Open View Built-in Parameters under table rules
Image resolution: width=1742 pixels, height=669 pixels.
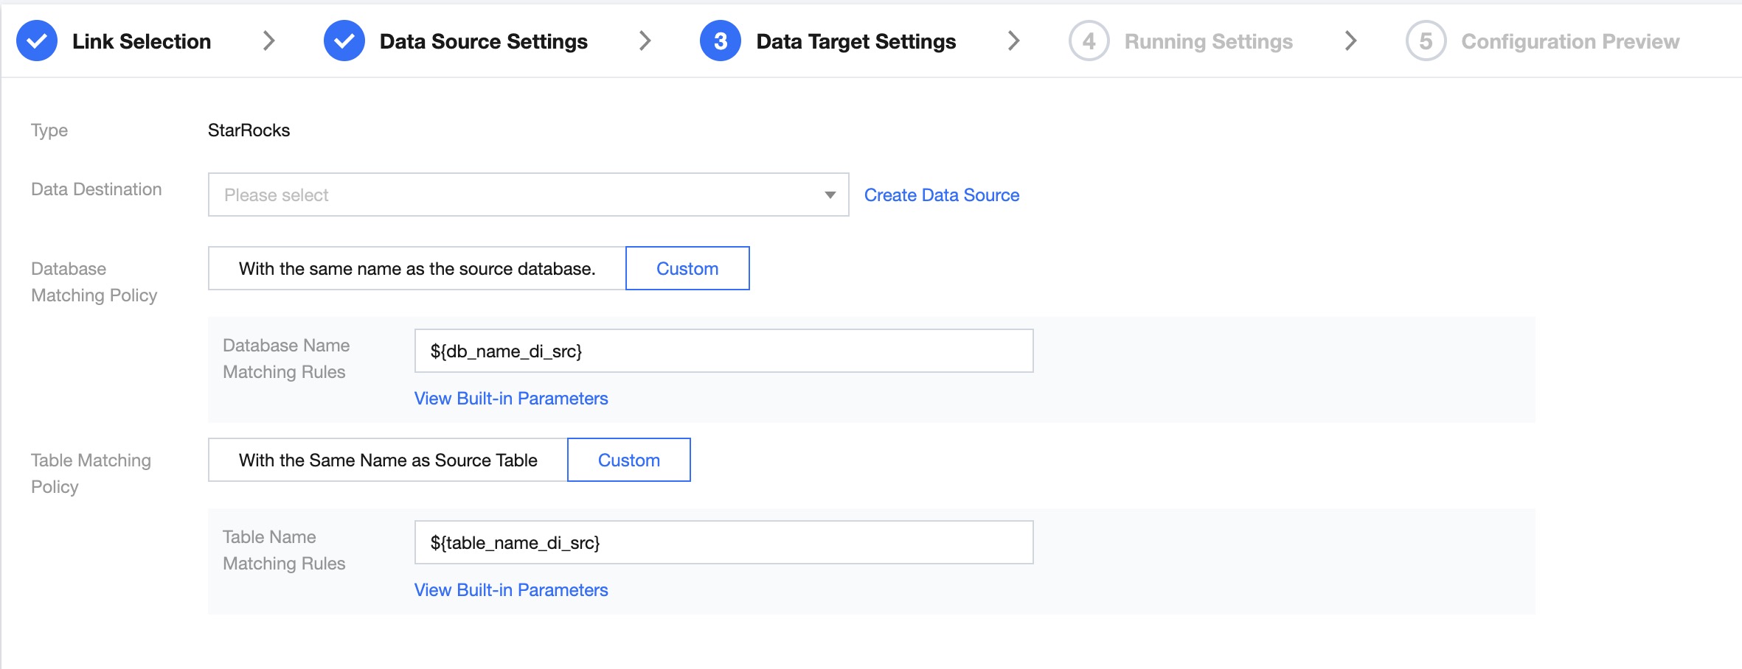pos(511,590)
